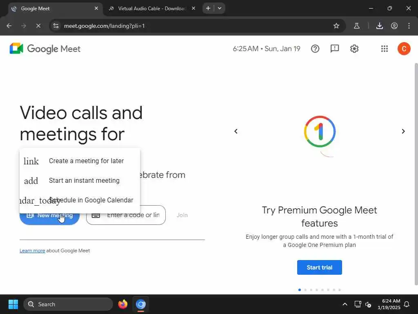Image resolution: width=418 pixels, height=314 pixels.
Task: Bookmark this page with the star icon
Action: point(336,26)
